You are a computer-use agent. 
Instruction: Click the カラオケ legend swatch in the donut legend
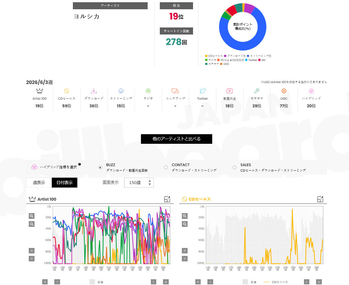click(x=206, y=64)
